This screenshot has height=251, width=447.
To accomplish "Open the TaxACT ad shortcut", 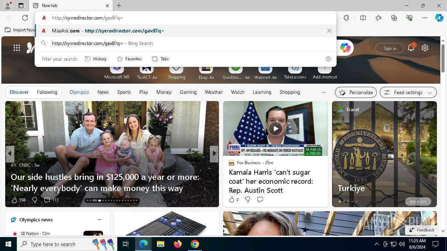I will (x=147, y=73).
